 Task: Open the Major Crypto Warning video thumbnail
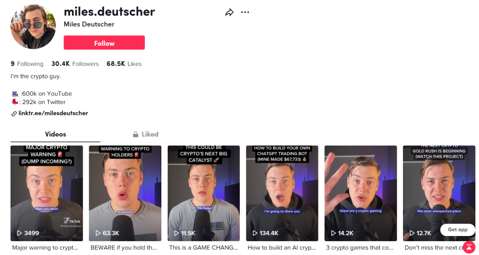click(x=47, y=193)
